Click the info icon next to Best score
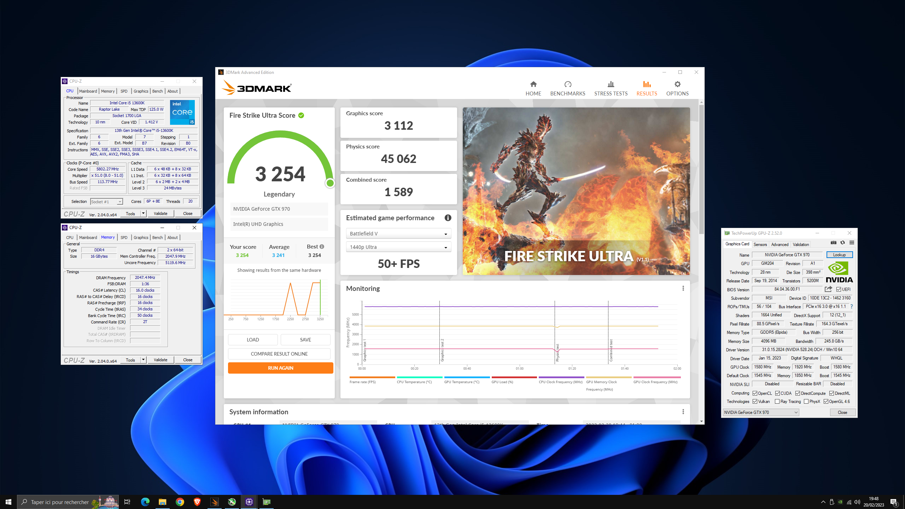The image size is (905, 509). click(x=322, y=247)
